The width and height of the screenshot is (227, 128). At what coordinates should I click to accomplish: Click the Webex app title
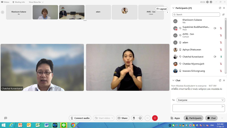(x=5, y=2)
